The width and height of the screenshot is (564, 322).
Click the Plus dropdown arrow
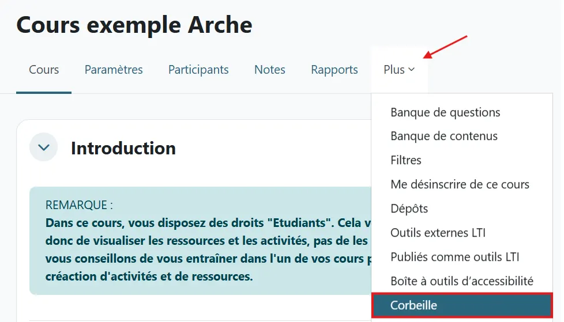click(412, 69)
